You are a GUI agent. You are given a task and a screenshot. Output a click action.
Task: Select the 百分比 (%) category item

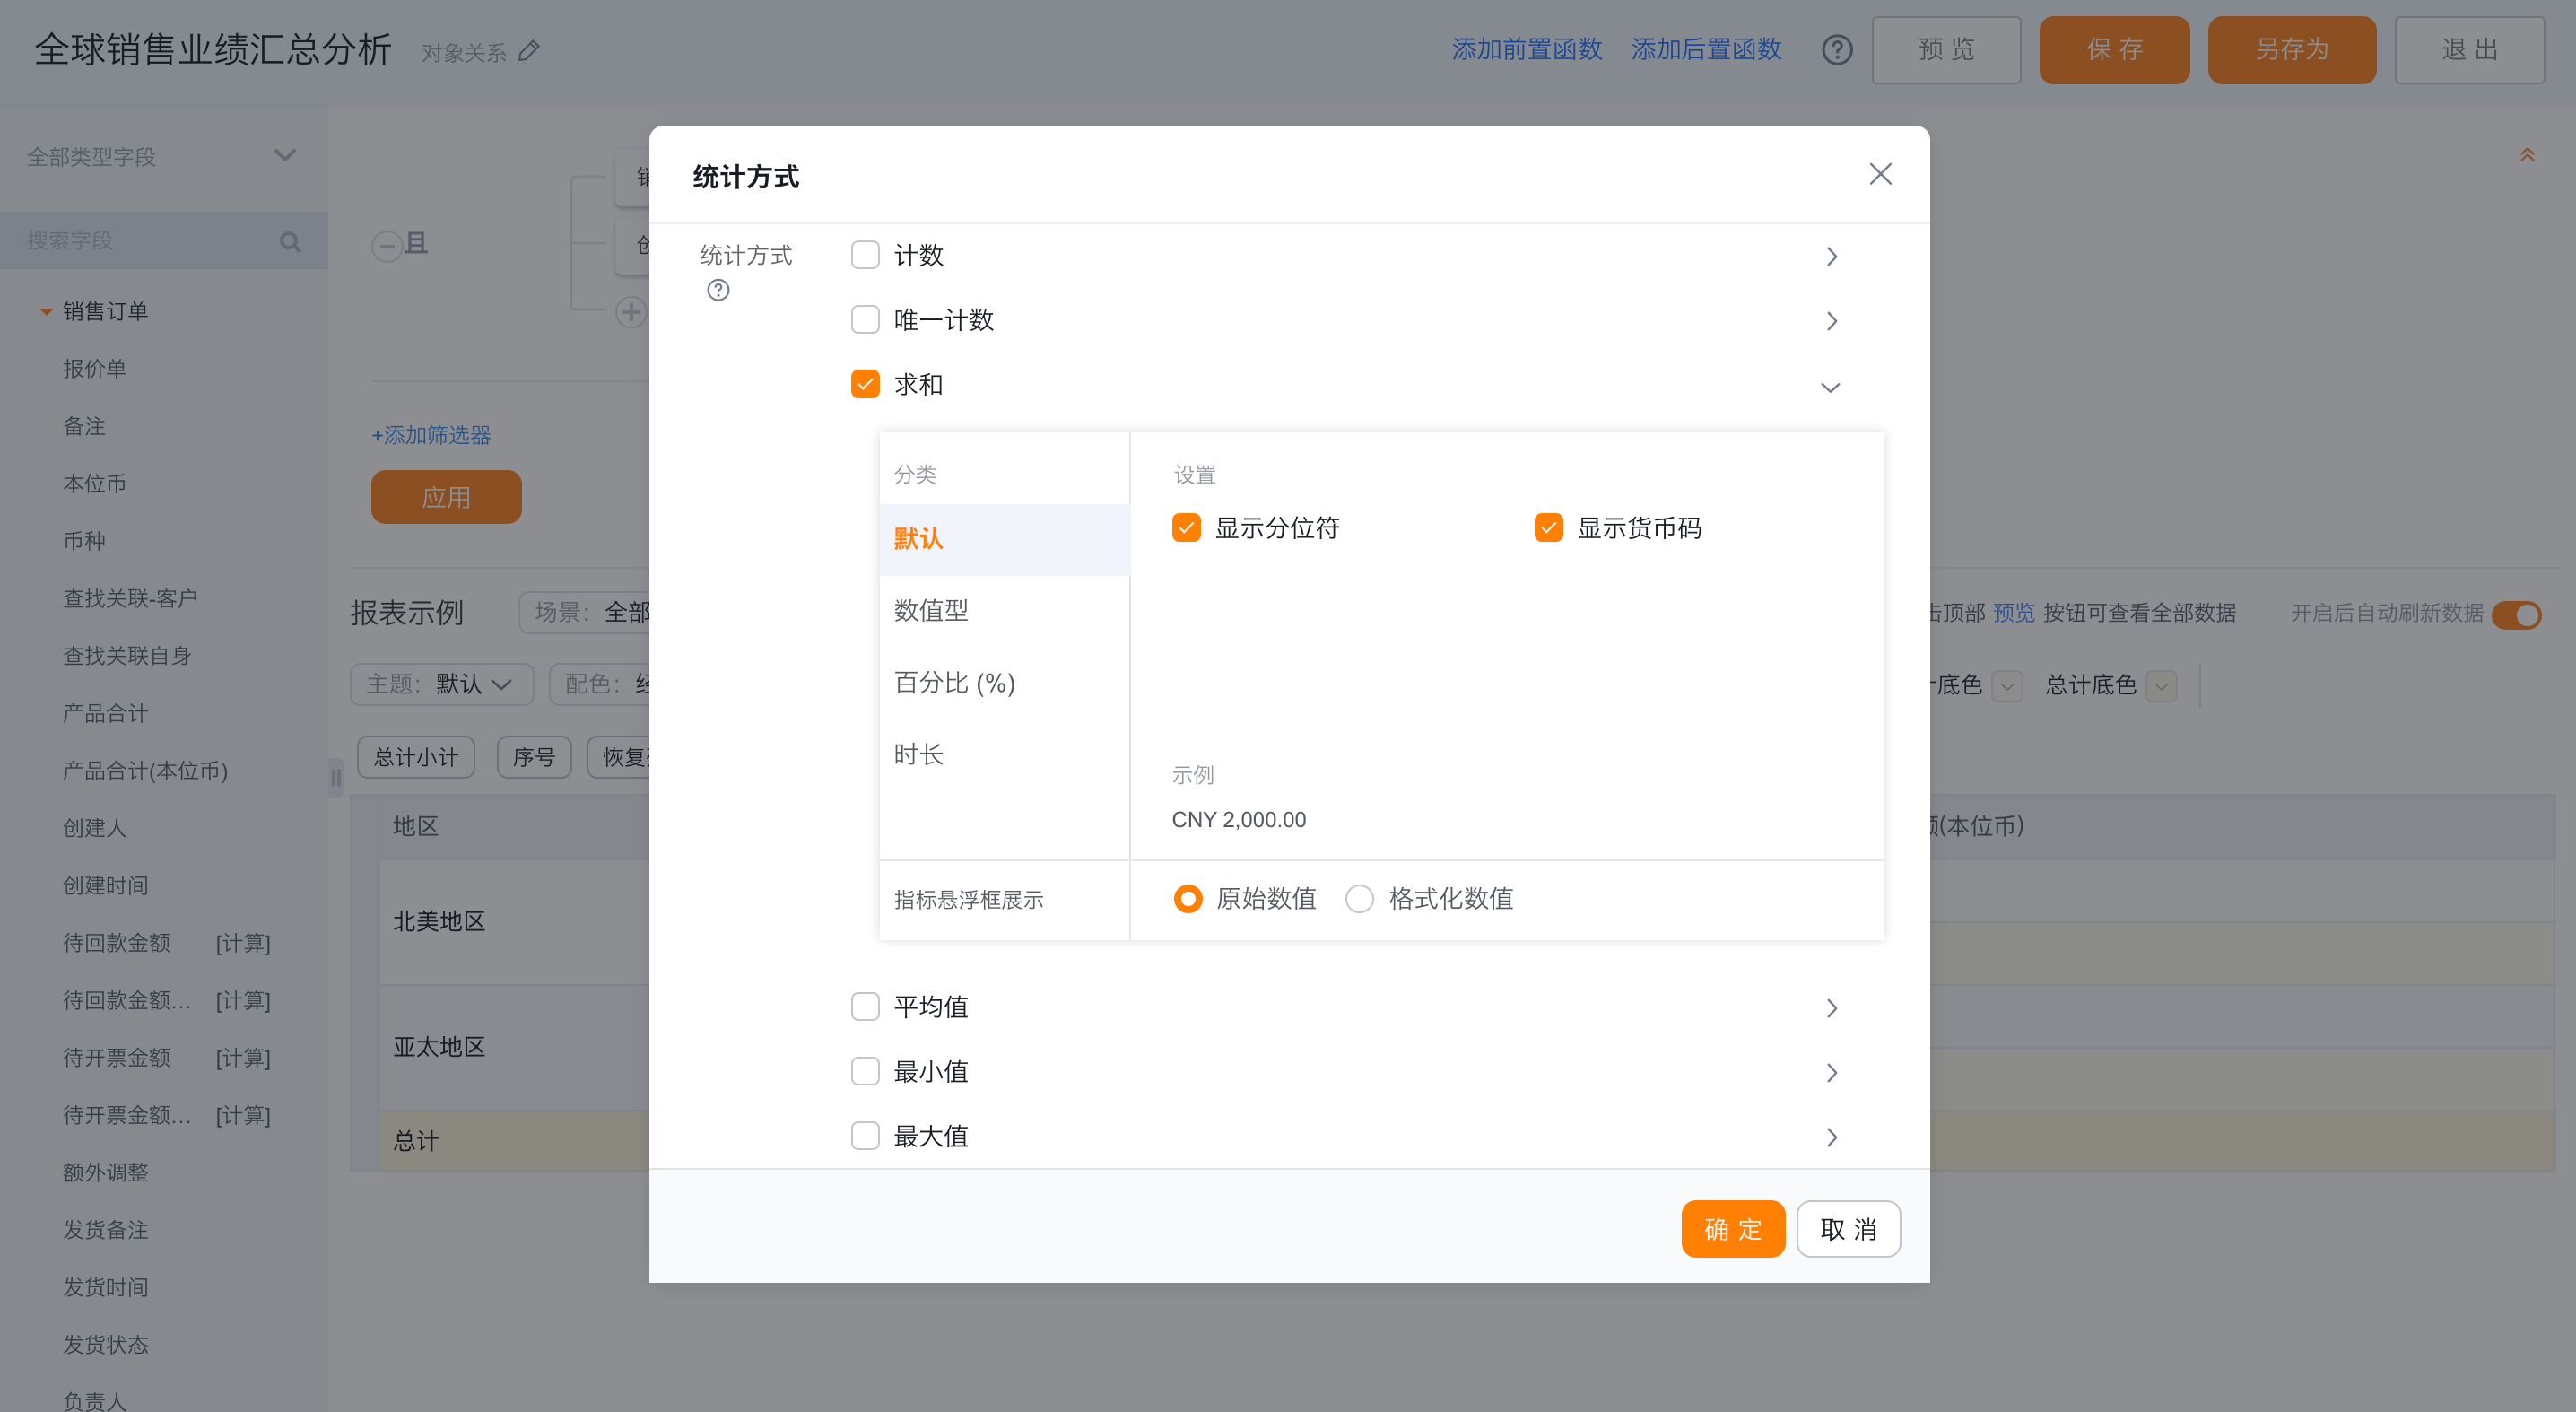[x=955, y=682]
